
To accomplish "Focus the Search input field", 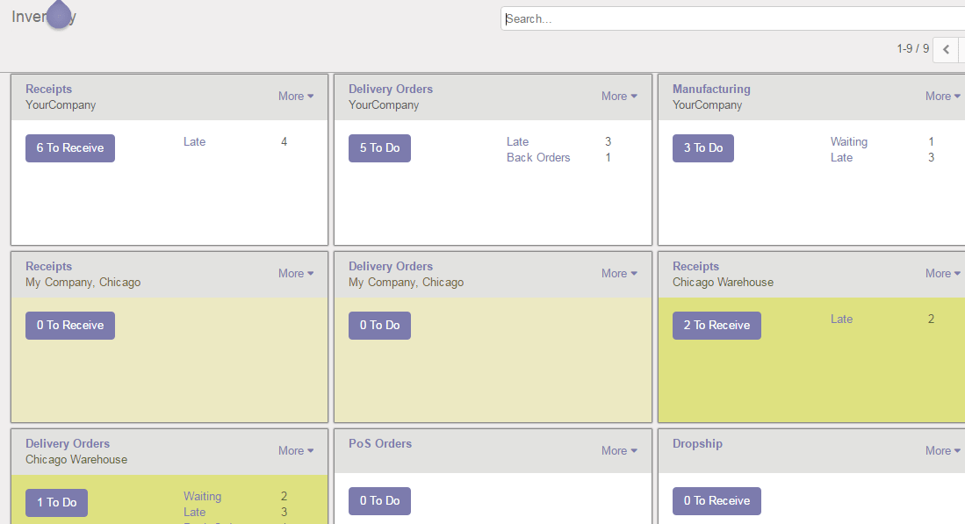I will click(x=732, y=18).
